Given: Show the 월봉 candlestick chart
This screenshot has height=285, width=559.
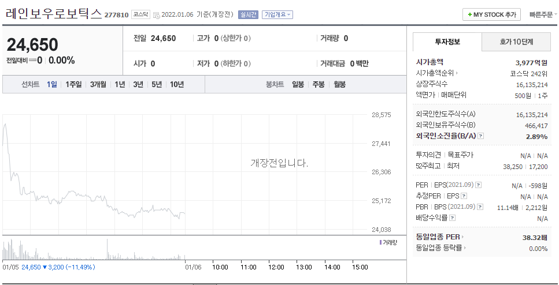Looking at the screenshot, I should click(x=340, y=85).
